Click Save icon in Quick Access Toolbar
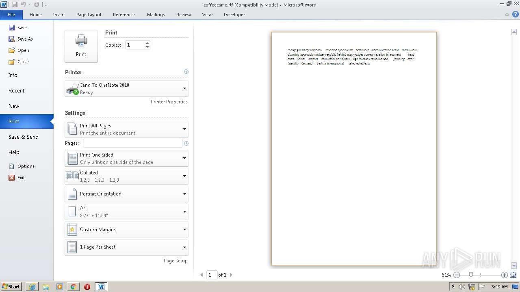This screenshot has height=292, width=520. coord(15,4)
